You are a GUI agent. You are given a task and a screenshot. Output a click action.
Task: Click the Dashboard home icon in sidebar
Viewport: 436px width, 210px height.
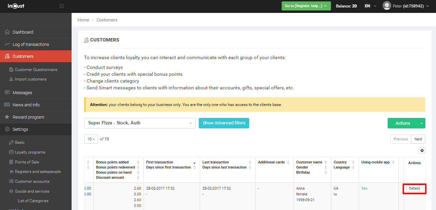tap(7, 32)
